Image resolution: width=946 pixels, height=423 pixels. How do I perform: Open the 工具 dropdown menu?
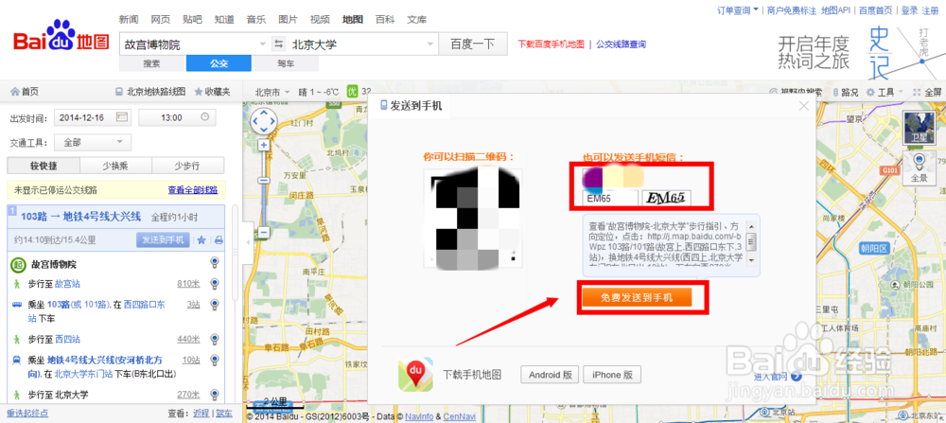pyautogui.click(x=885, y=93)
